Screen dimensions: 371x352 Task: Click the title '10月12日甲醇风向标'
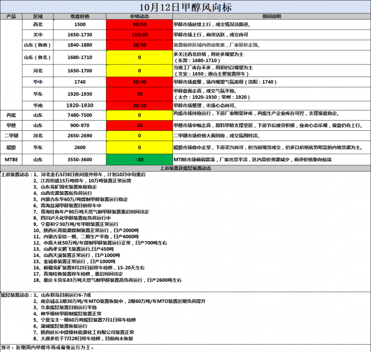185,7
